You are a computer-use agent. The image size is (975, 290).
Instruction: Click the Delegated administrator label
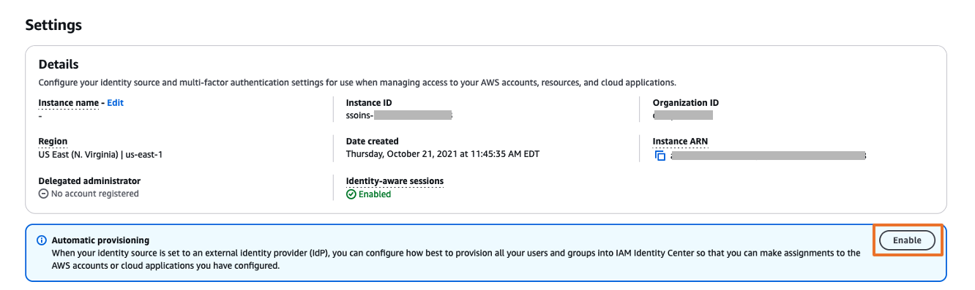click(x=89, y=180)
